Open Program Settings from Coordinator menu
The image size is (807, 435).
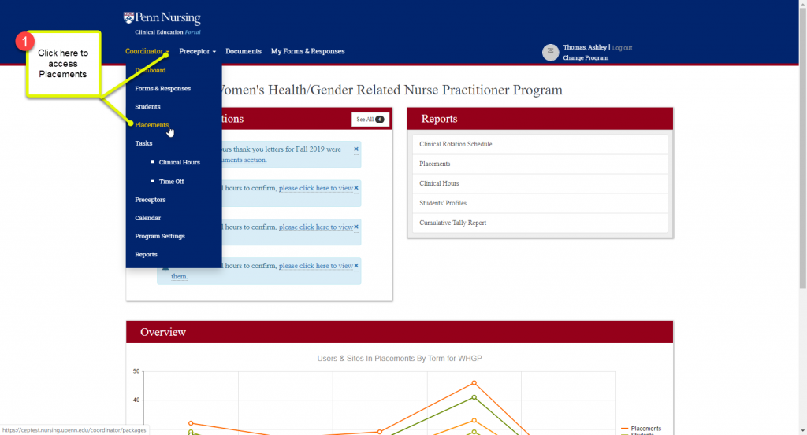[x=160, y=236]
